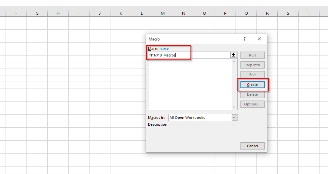This screenshot has width=328, height=174.
Task: Open the macro Options... button
Action: click(x=252, y=104)
